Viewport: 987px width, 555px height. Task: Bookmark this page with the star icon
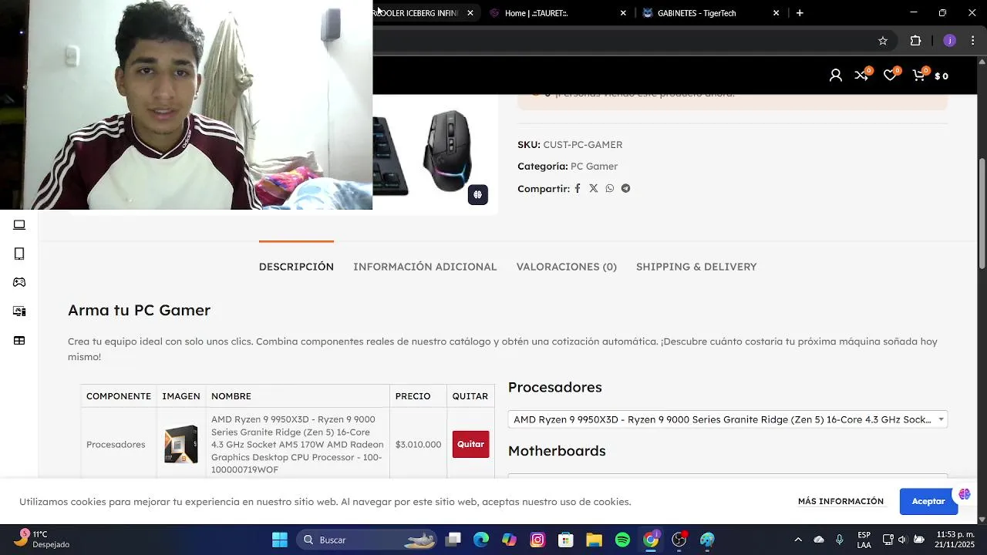(x=883, y=41)
